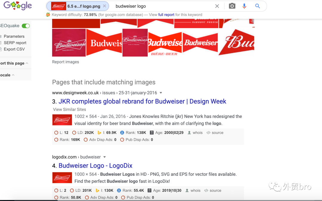Click Age: 2000|02|29 parameter
The height and width of the screenshot is (201, 322).
pos(167,133)
